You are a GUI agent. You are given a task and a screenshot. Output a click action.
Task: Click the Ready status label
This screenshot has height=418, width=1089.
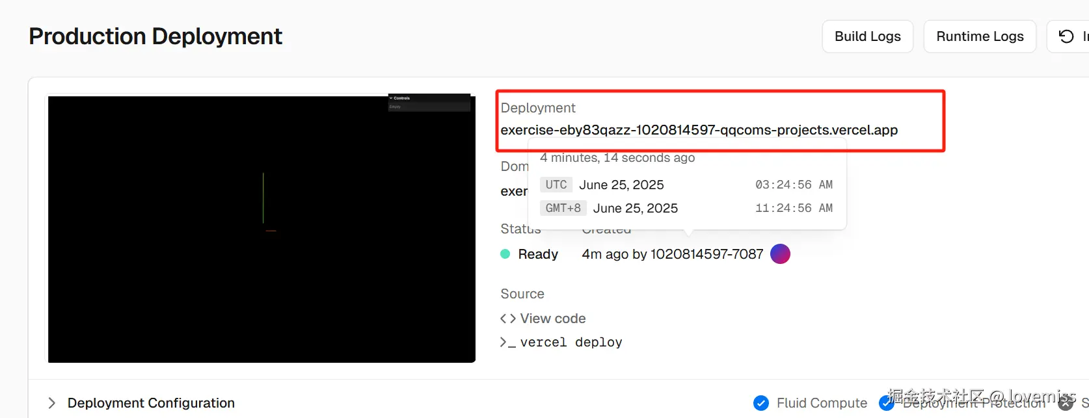pos(538,254)
